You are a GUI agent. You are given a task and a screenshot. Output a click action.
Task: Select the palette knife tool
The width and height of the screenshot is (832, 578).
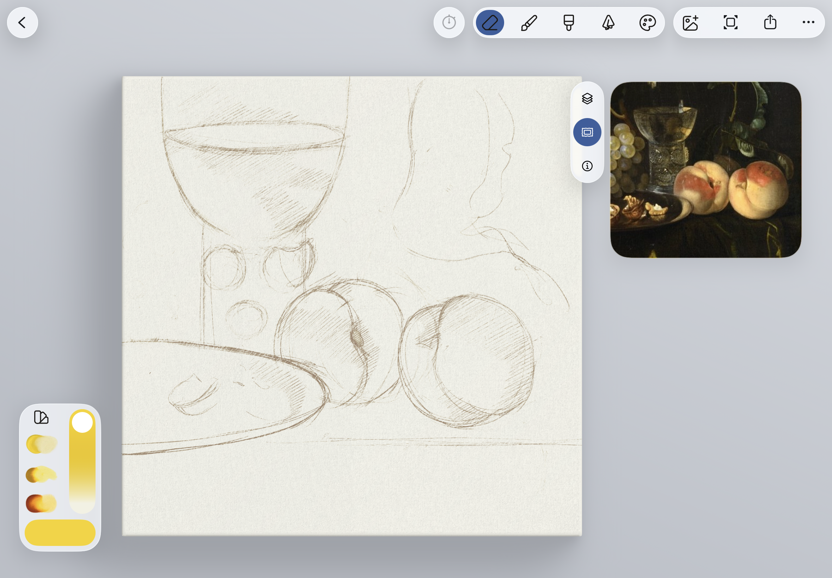(608, 23)
